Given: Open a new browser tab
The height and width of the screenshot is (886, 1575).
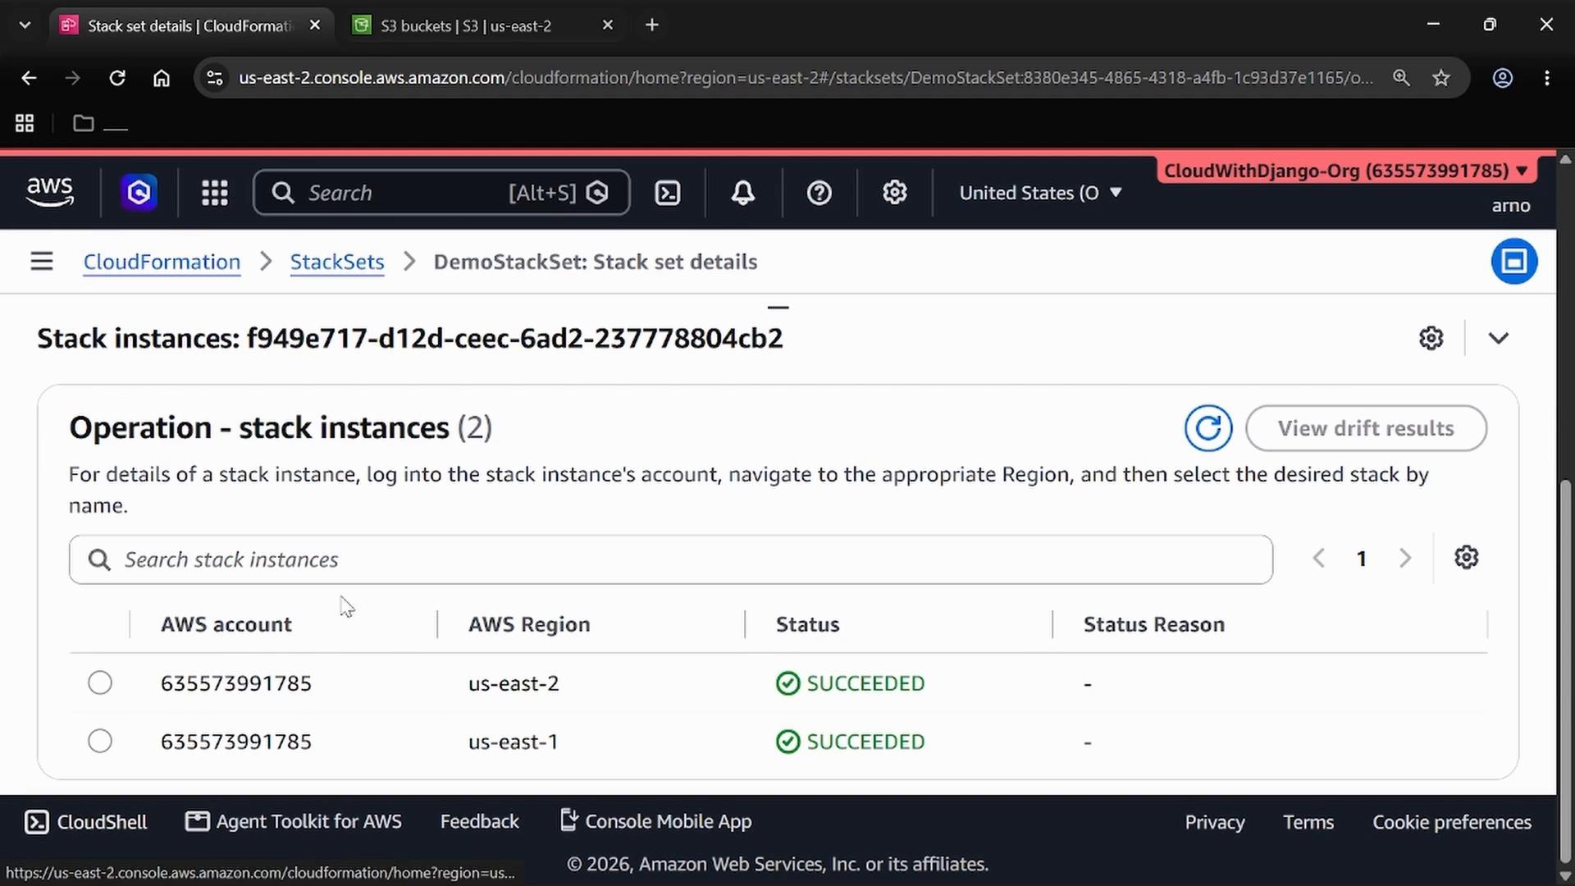Looking at the screenshot, I should (652, 25).
